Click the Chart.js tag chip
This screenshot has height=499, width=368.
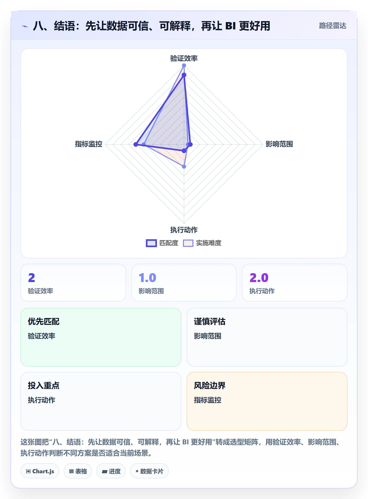[40, 471]
